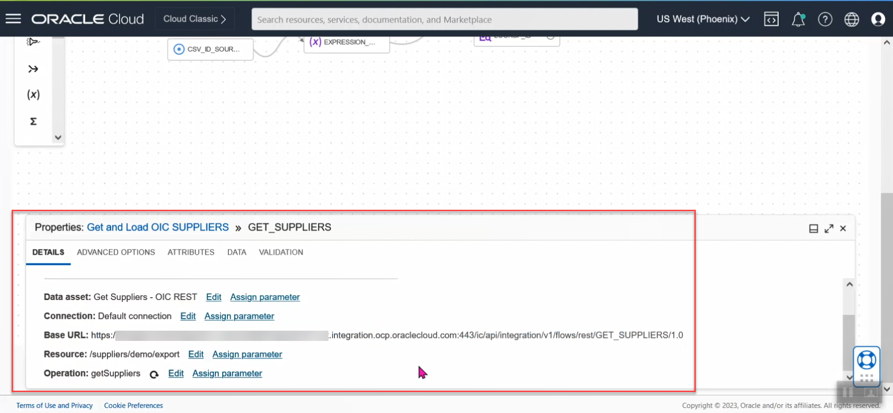The height and width of the screenshot is (413, 893).
Task: Click the Properties panel scroll down arrow
Action: point(849,377)
